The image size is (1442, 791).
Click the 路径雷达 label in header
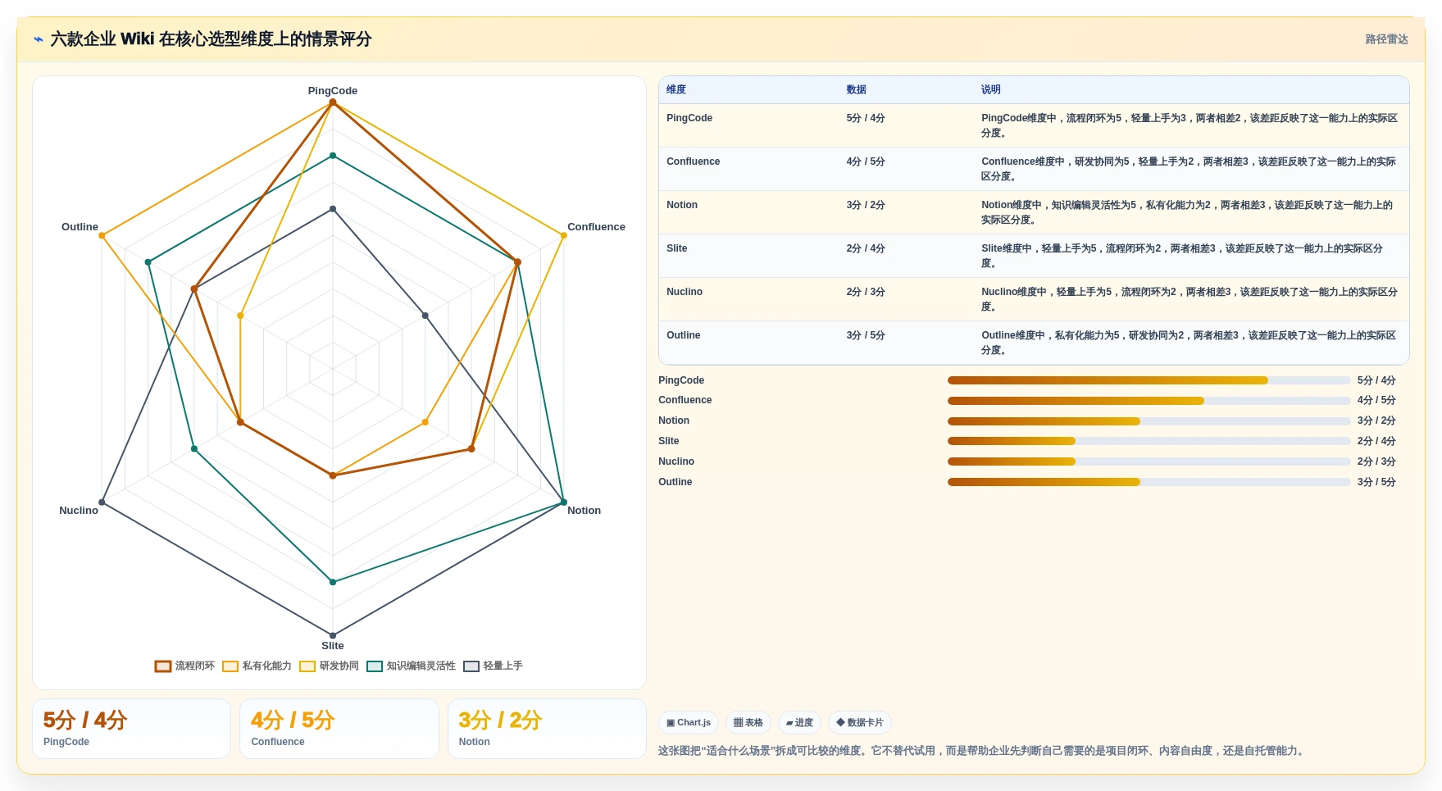[1386, 39]
